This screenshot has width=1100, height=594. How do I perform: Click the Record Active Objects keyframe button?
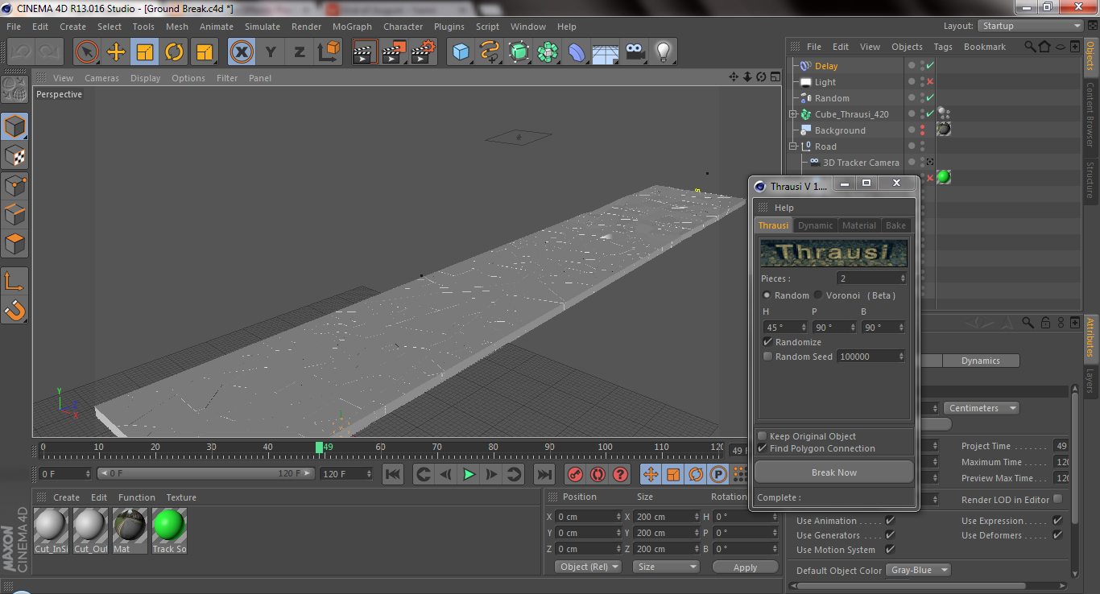coord(575,474)
